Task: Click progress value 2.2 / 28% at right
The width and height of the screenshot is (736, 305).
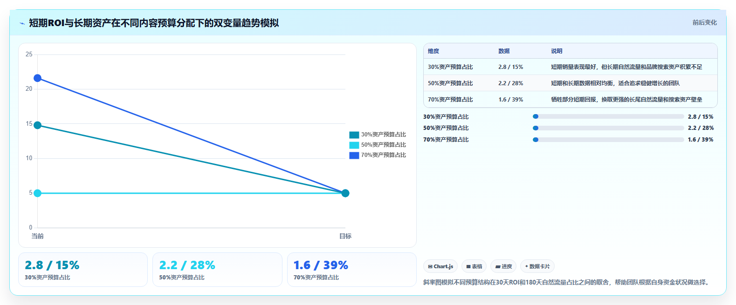Action: click(701, 128)
